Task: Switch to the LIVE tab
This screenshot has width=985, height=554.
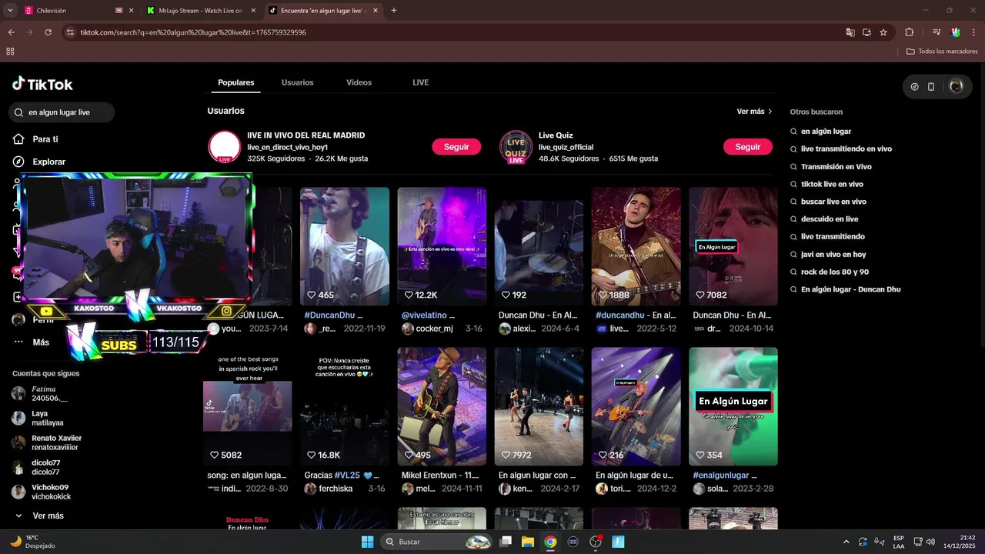Action: 420,82
